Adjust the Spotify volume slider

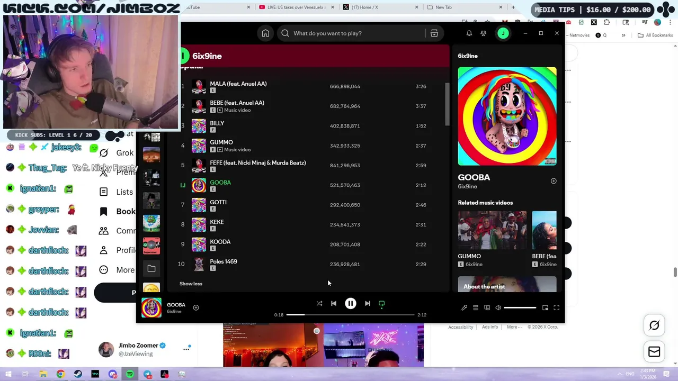tap(520, 307)
